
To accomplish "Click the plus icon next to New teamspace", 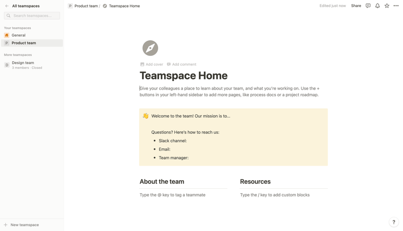I will pos(6,225).
